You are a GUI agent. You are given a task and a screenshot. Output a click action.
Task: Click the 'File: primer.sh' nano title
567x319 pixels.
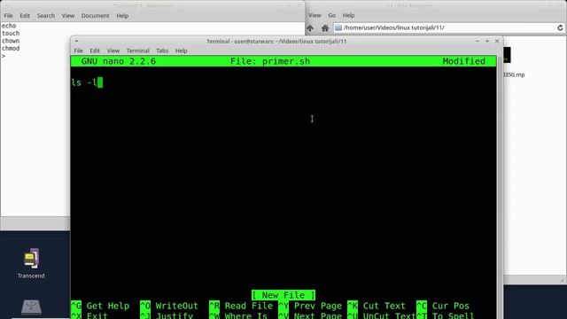coord(270,61)
